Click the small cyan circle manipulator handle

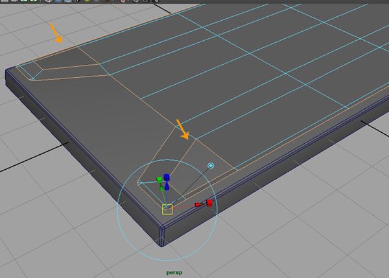211,166
